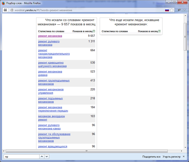Click the count value '530'
The width and height of the screenshot is (189, 162).
(93, 63)
